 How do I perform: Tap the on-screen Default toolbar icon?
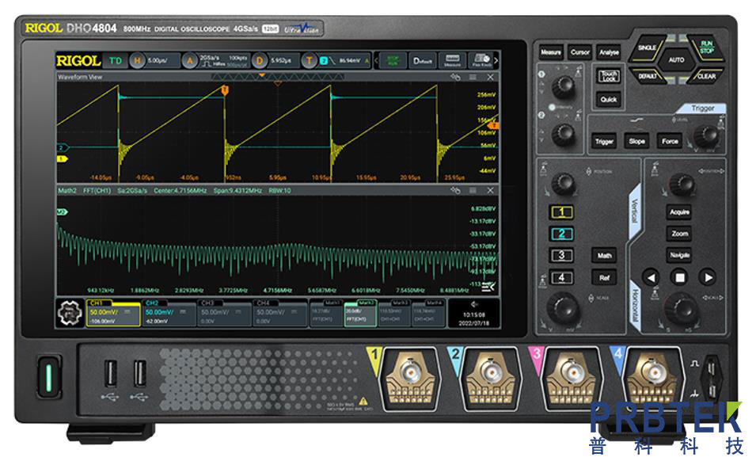pos(423,61)
